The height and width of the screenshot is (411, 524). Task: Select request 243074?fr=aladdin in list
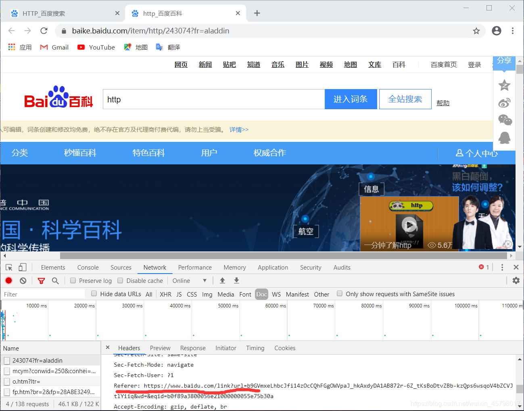coord(50,360)
